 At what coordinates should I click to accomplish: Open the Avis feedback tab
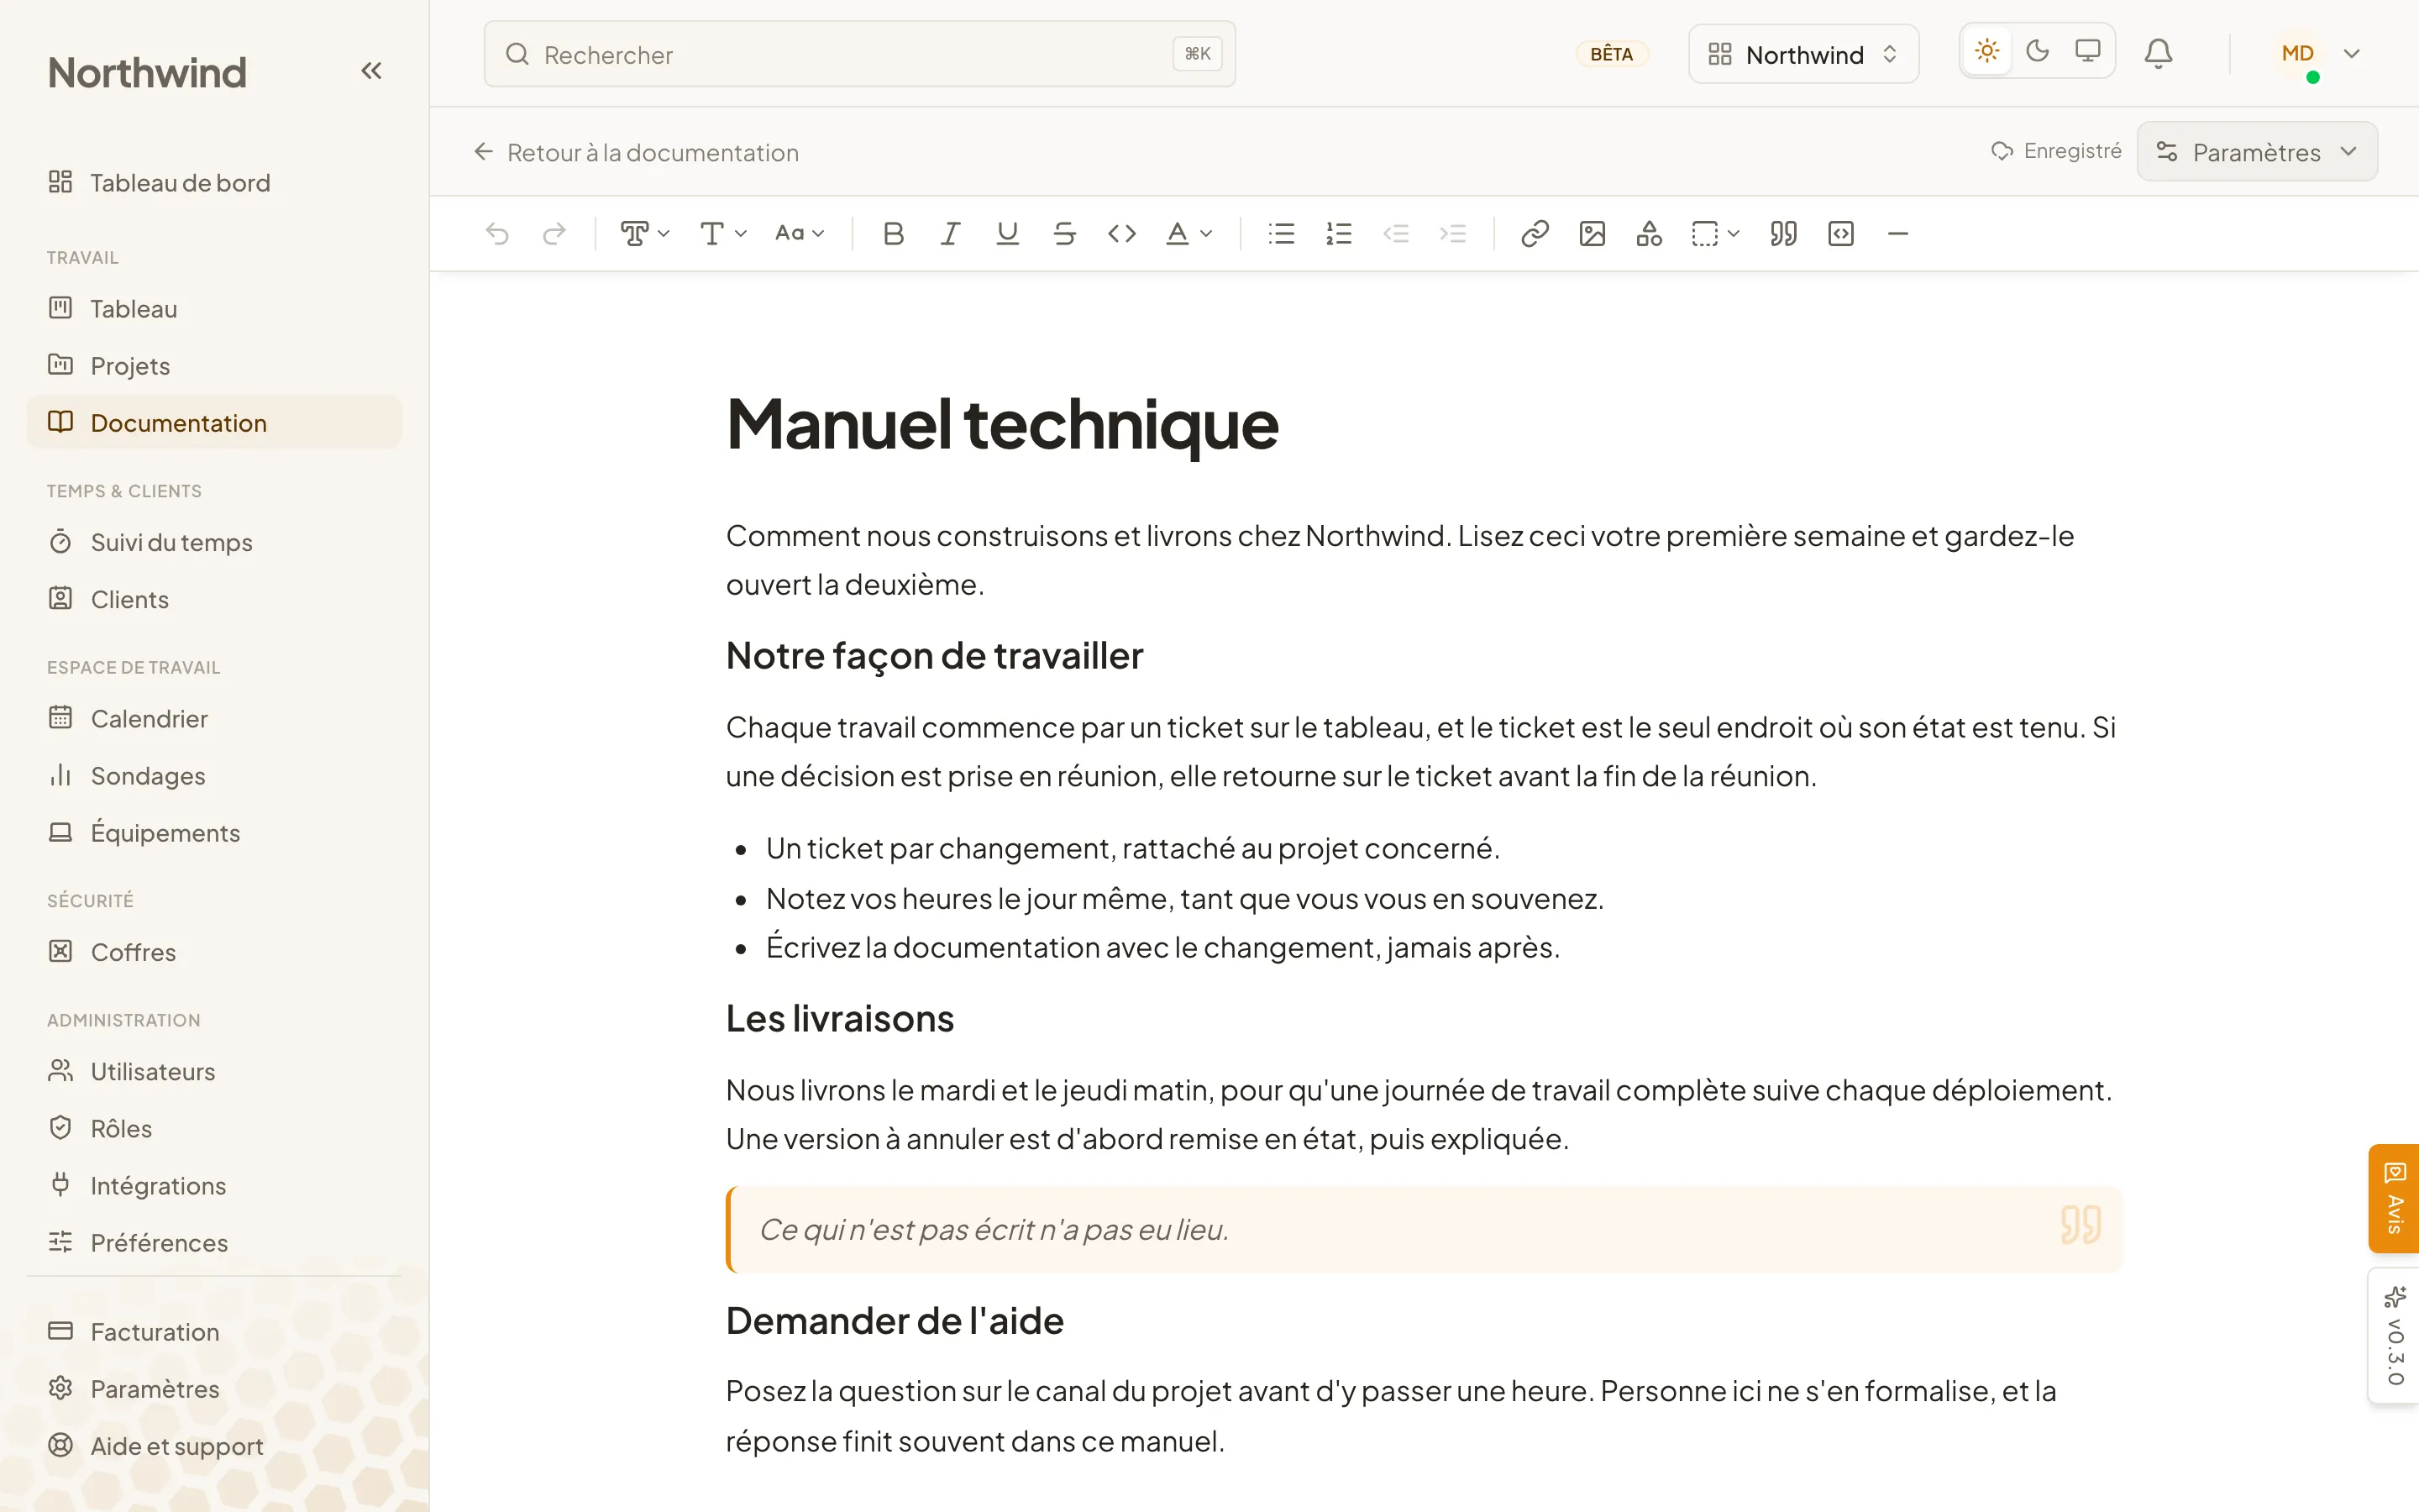coord(2393,1198)
